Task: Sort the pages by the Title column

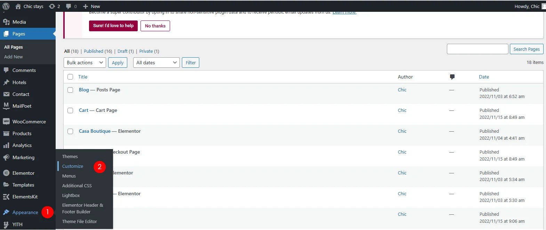Action: [83, 77]
